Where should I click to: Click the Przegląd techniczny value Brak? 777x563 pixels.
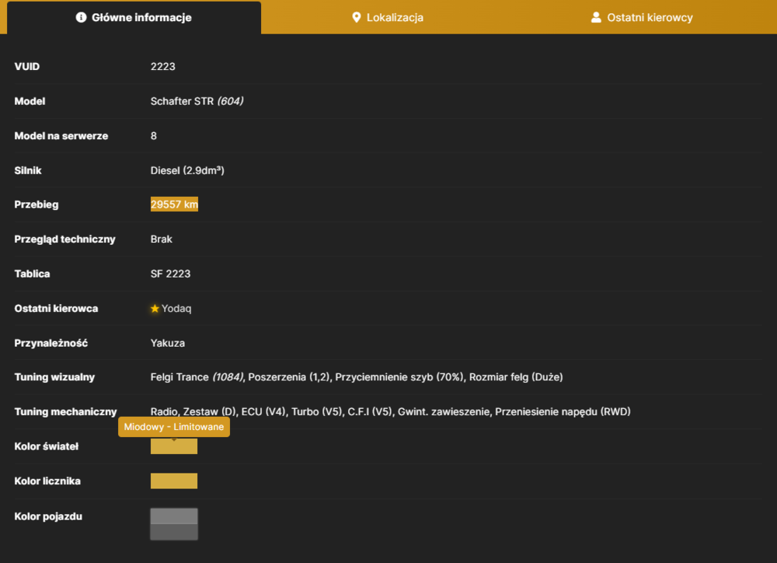point(162,239)
